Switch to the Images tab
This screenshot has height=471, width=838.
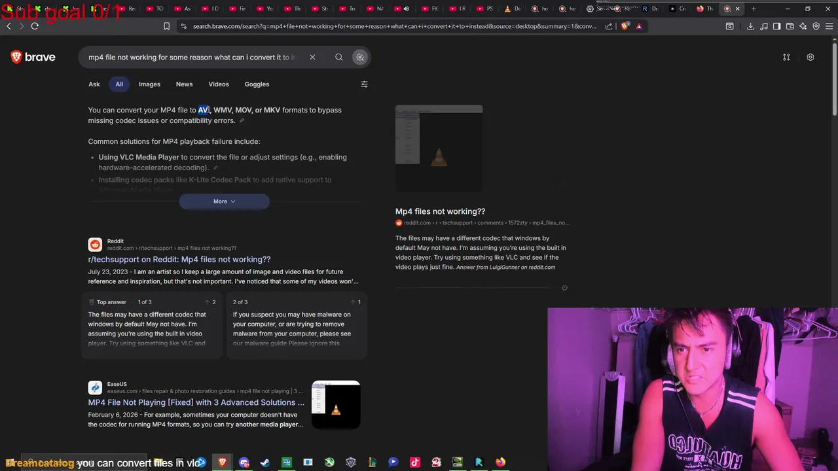click(149, 84)
